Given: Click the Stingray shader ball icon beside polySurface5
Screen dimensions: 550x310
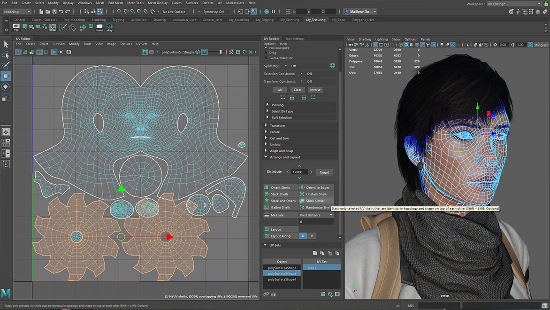Looking at the screenshot, I should click(198, 52).
